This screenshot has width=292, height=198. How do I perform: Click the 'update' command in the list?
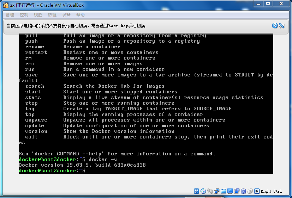click(35, 126)
